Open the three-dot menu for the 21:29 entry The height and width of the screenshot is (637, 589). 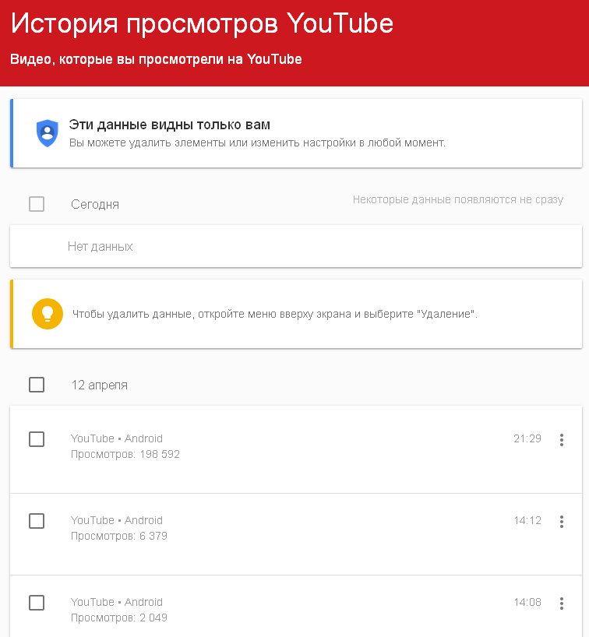click(562, 439)
